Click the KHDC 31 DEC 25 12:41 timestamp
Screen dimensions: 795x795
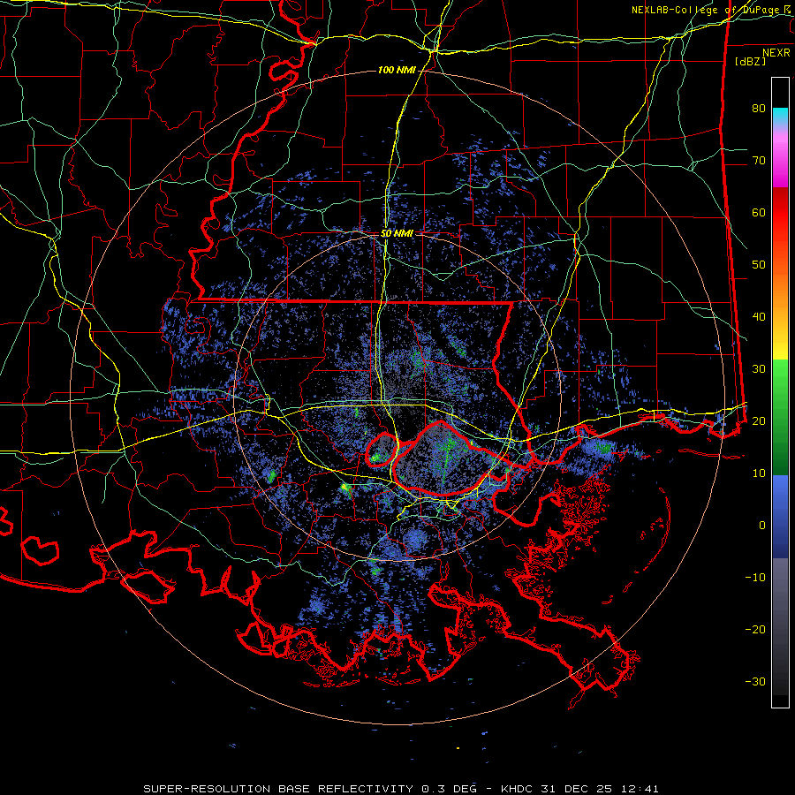pyautogui.click(x=579, y=789)
